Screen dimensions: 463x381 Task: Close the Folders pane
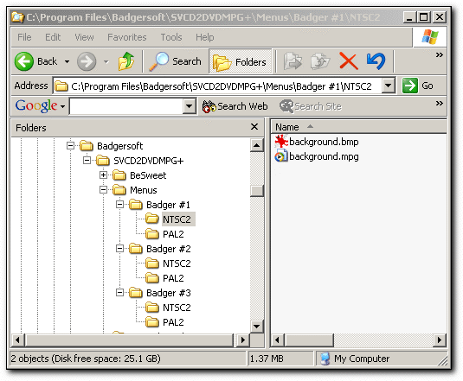pyautogui.click(x=254, y=127)
